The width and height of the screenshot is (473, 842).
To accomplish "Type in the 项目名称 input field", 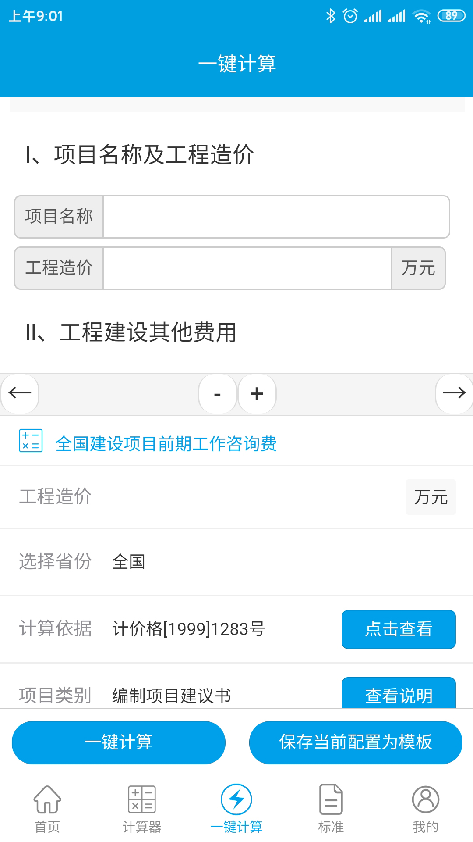I will point(276,217).
